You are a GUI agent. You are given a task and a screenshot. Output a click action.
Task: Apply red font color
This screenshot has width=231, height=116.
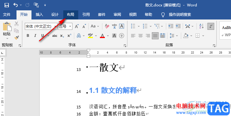click(x=102, y=36)
